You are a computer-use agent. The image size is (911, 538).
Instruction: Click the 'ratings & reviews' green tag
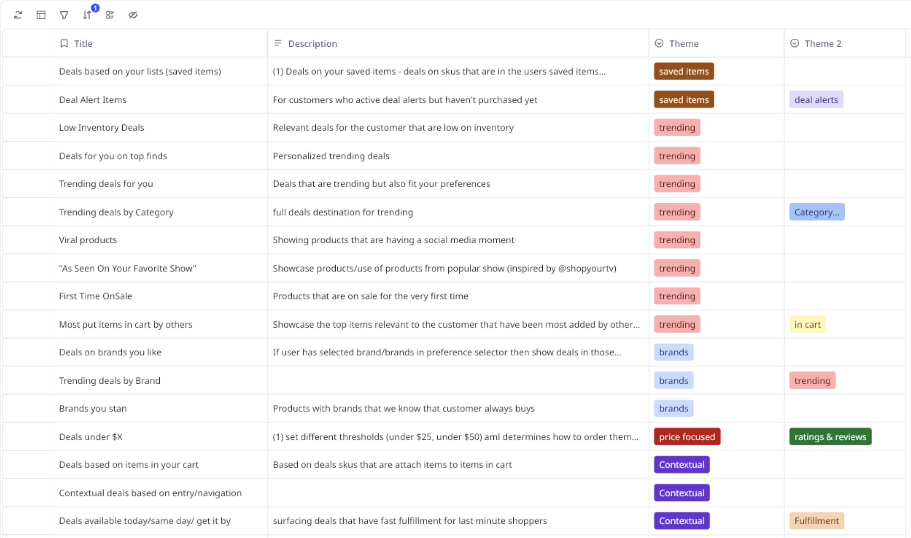(830, 437)
